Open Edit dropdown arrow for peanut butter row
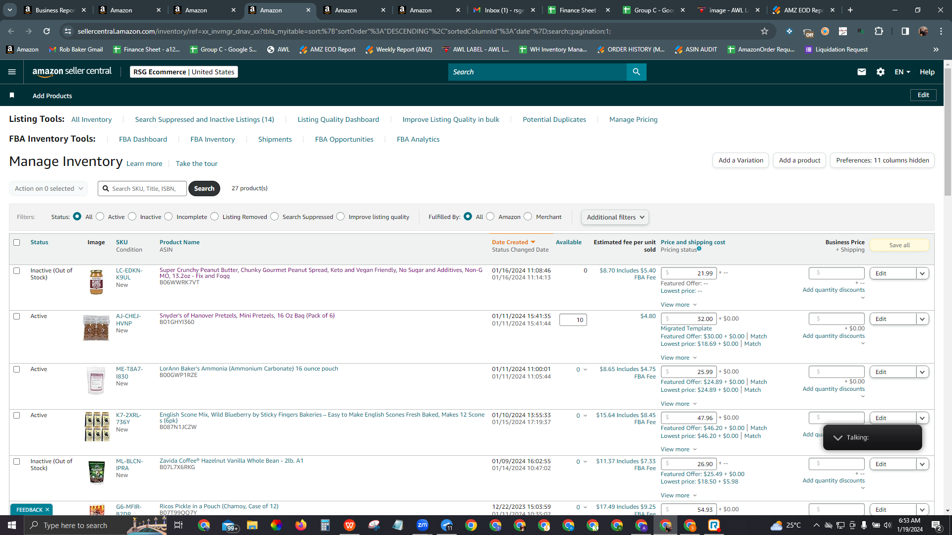The width and height of the screenshot is (952, 535). pyautogui.click(x=922, y=273)
